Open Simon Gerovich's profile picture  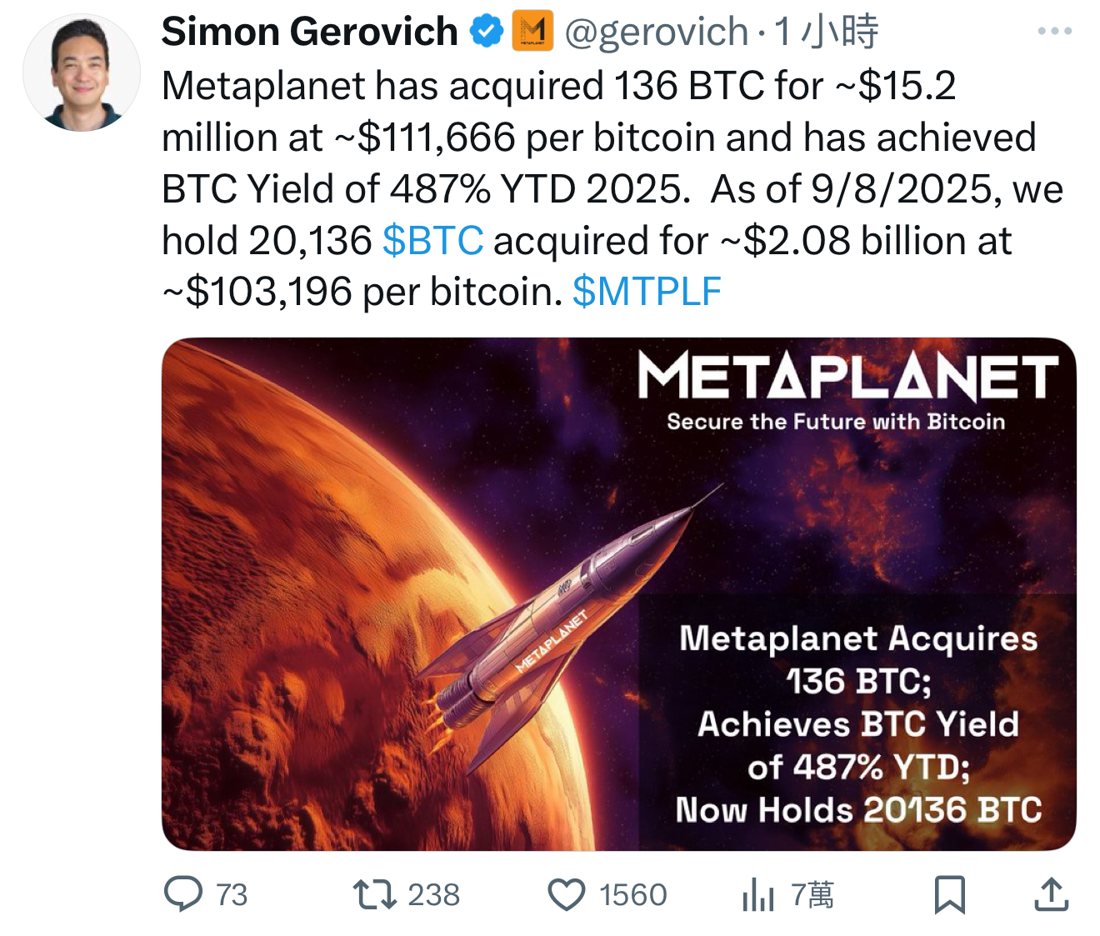tap(82, 73)
